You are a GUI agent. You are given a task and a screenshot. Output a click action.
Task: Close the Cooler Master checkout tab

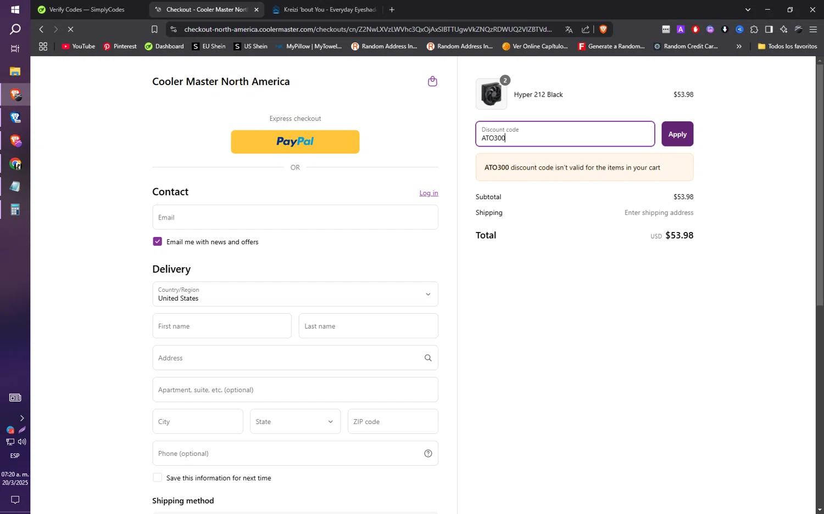tap(257, 9)
